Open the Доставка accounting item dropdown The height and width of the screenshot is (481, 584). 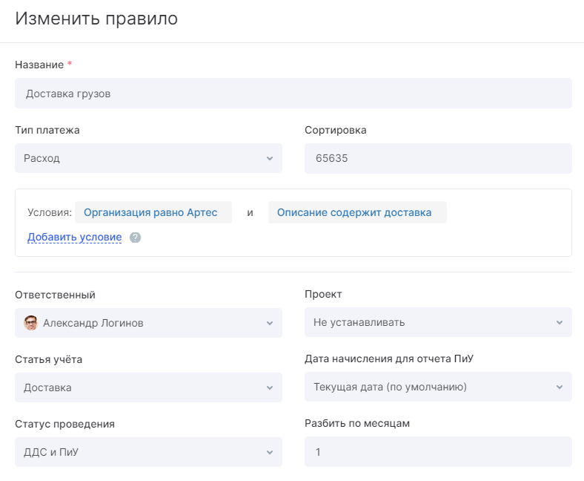click(149, 387)
